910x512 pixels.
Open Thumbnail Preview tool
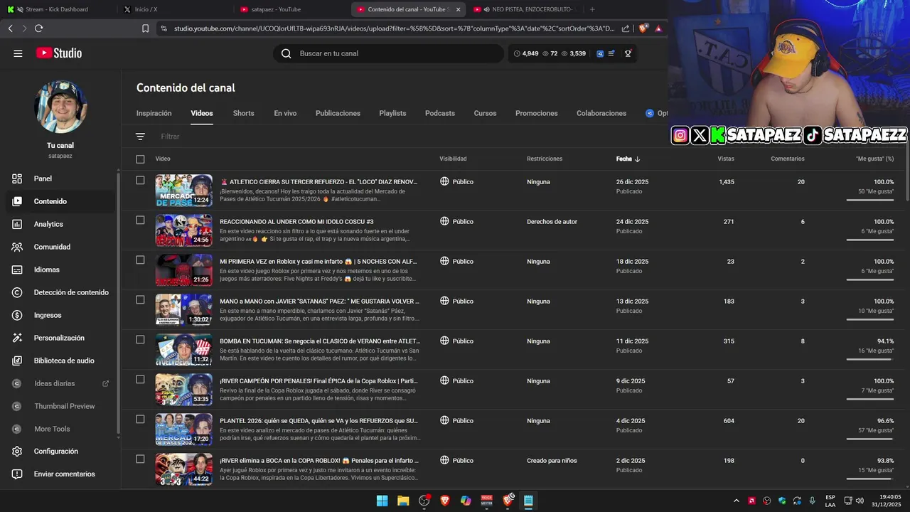(x=60, y=406)
